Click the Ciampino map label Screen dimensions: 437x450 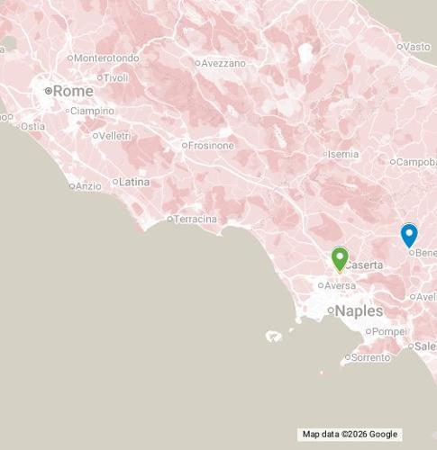coord(92,111)
